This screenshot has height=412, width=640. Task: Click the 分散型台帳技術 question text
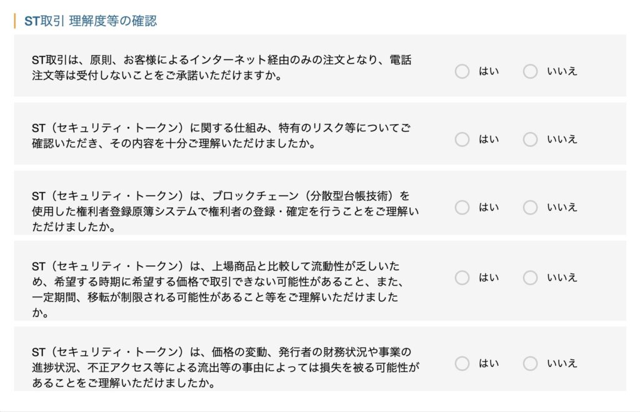tap(225, 211)
